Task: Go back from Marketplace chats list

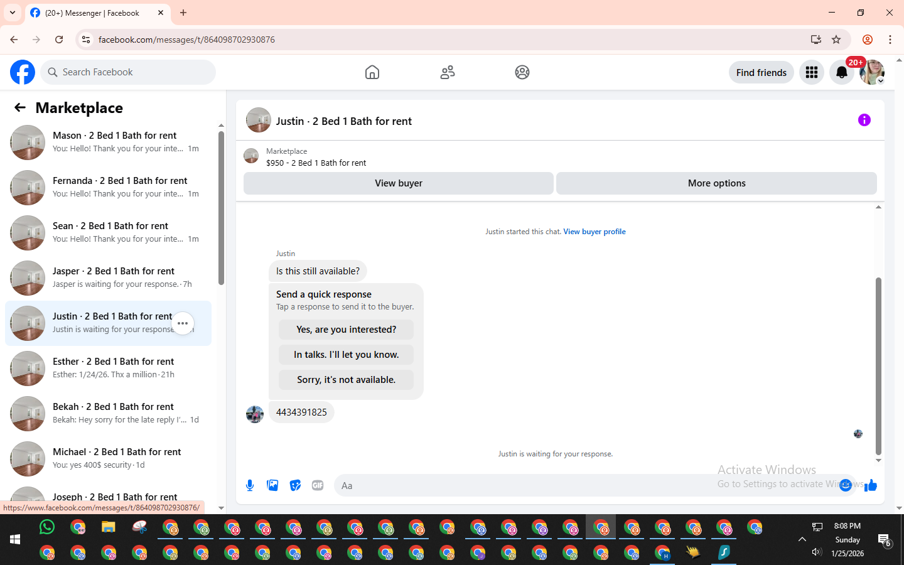Action: (x=20, y=107)
